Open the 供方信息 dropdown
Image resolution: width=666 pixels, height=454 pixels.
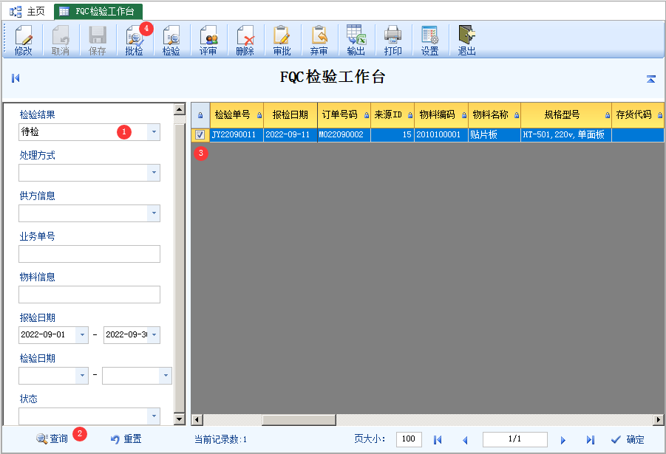154,213
